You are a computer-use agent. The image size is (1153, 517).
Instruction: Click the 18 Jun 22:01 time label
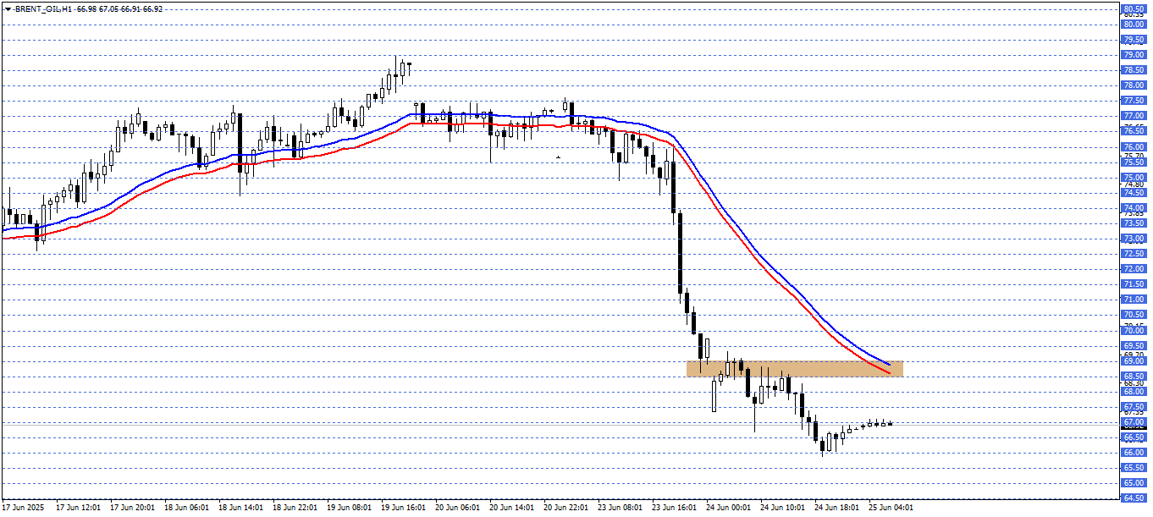295,508
